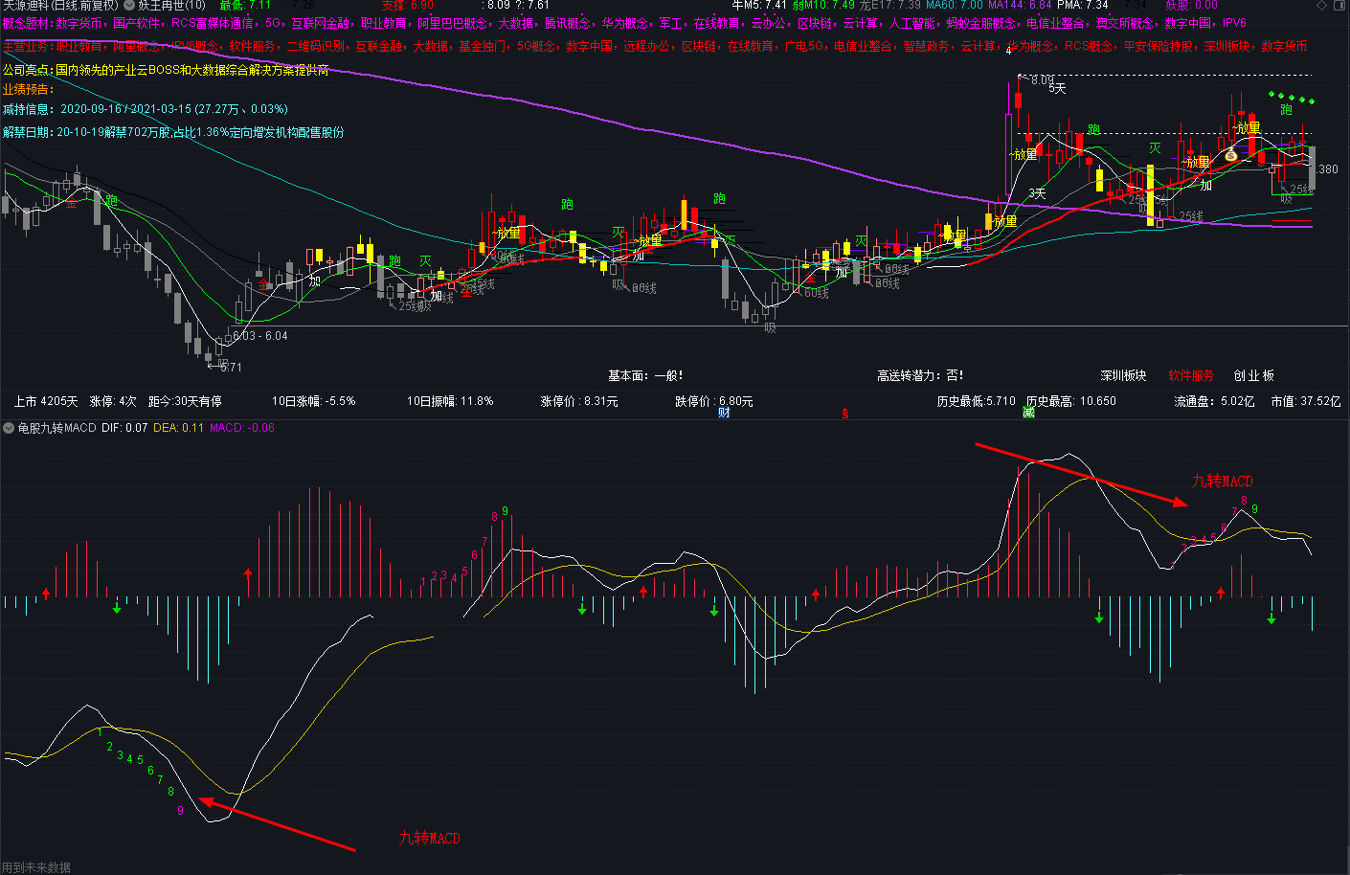Screen dimensions: 1350x875
Task: Open the RCS富媒体通信 concept link
Action: pos(213,23)
